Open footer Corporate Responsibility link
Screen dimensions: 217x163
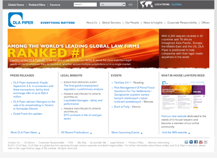51,142
